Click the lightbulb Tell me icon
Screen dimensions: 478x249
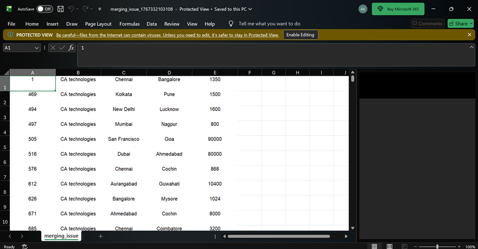[x=231, y=24]
